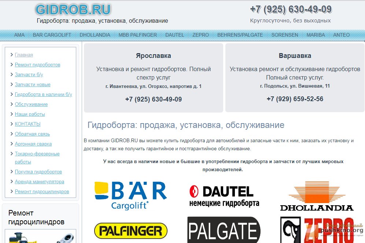365x243 pixels.
Task: Click the PALFINGER brand logo
Action: tap(130, 231)
